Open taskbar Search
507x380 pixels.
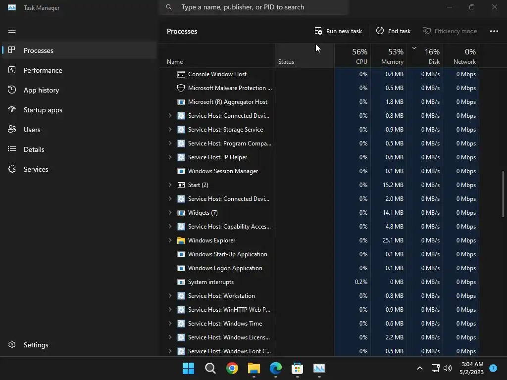[210, 368]
